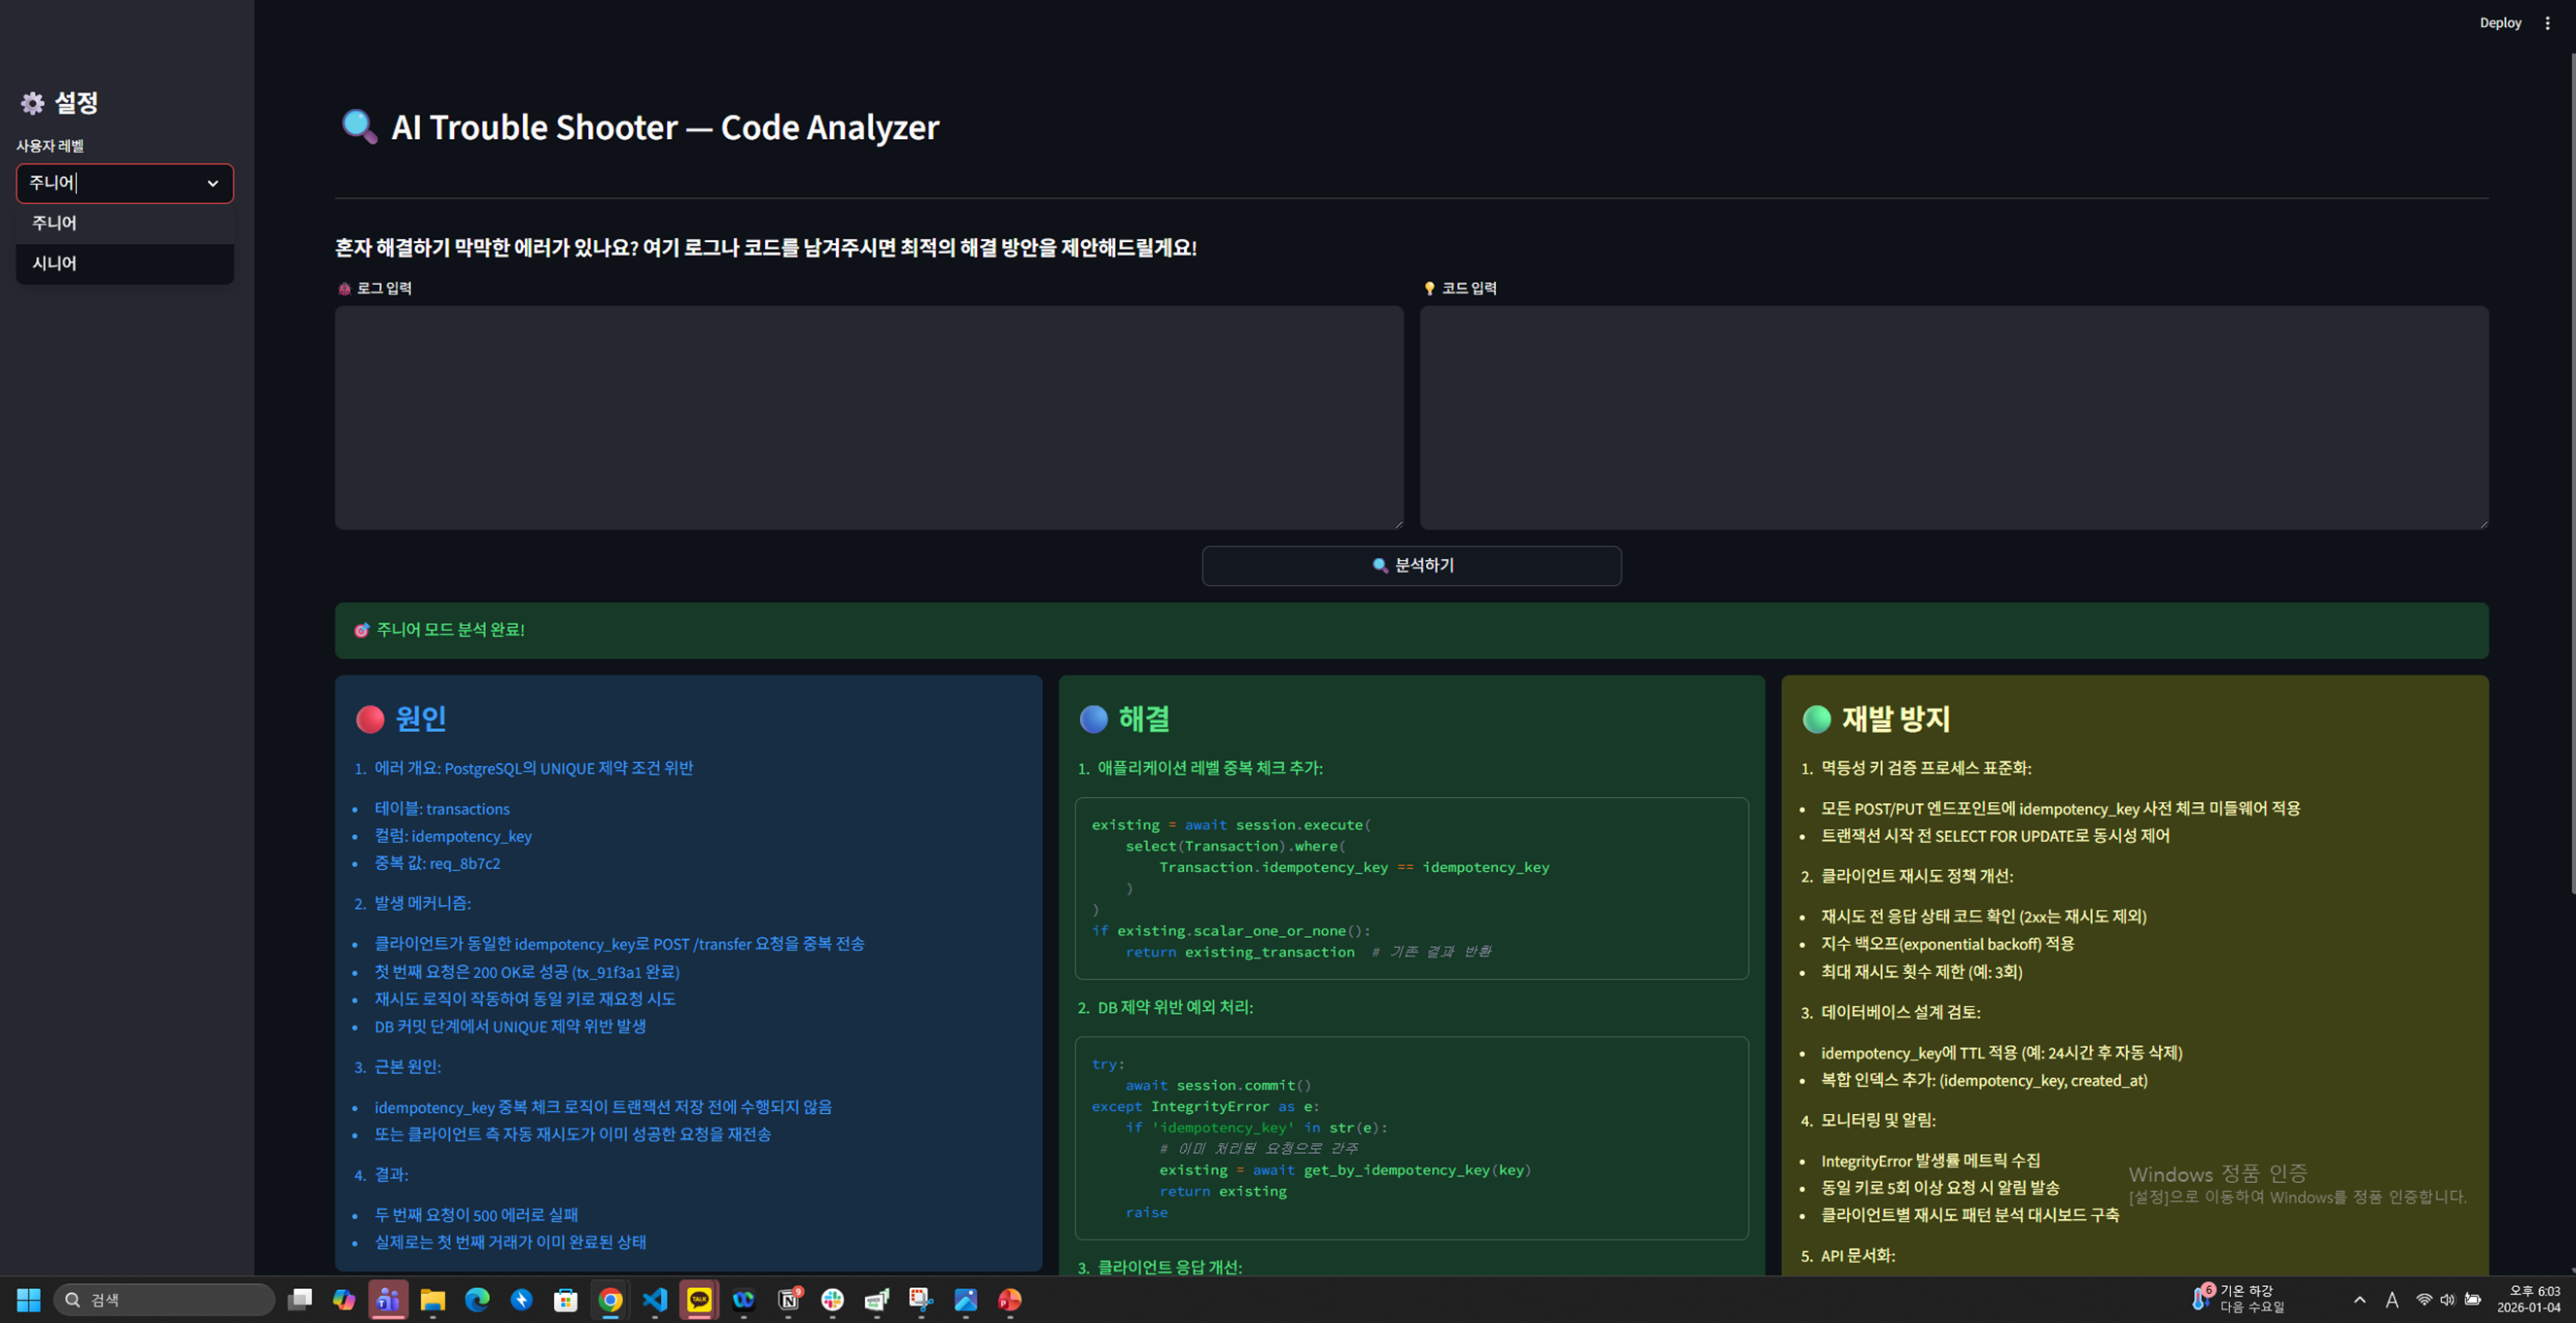Toggle the input language A indicator
Viewport: 2576px width, 1323px height.
pos(2391,1299)
